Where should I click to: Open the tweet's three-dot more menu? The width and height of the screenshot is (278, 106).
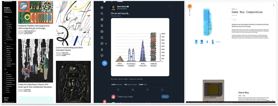[168, 7]
